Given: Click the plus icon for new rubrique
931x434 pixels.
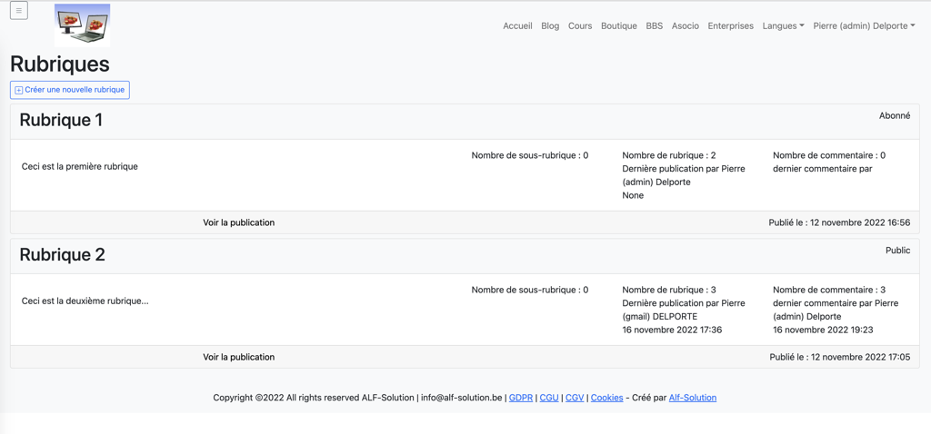Looking at the screenshot, I should pyautogui.click(x=18, y=90).
